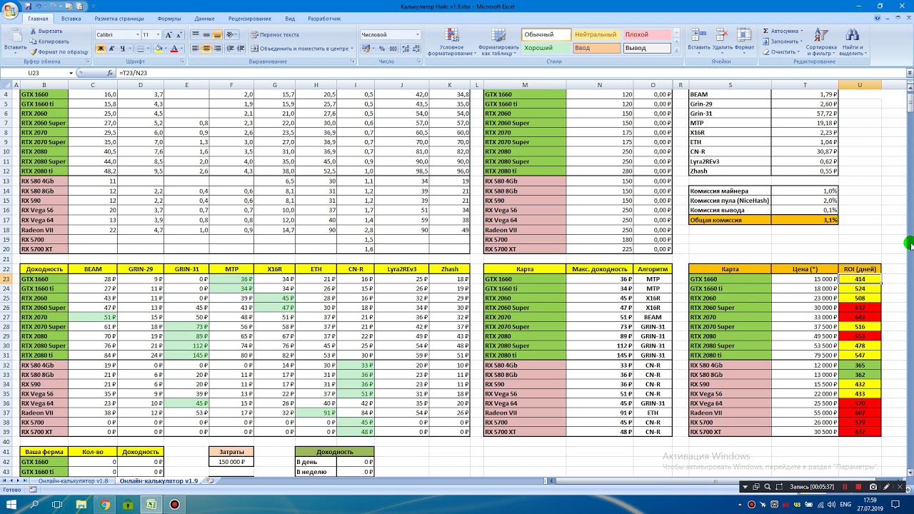
Task: Switch to the Данные tab
Action: (x=204, y=19)
